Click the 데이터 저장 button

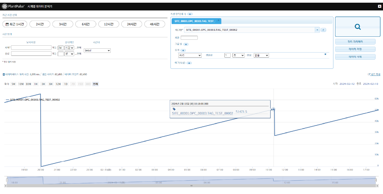click(355, 49)
